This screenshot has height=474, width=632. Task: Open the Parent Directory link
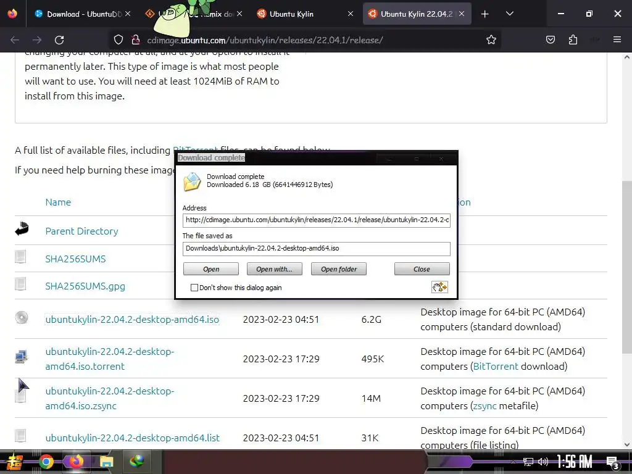(x=81, y=231)
